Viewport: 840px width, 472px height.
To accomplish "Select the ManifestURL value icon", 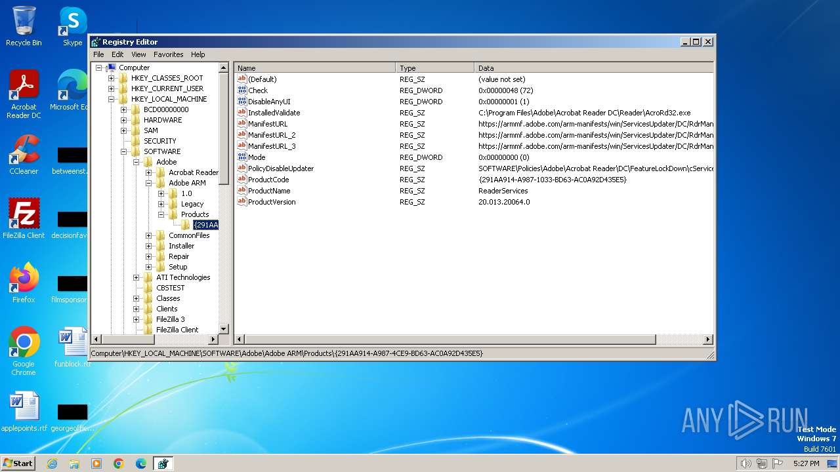I will click(x=241, y=124).
